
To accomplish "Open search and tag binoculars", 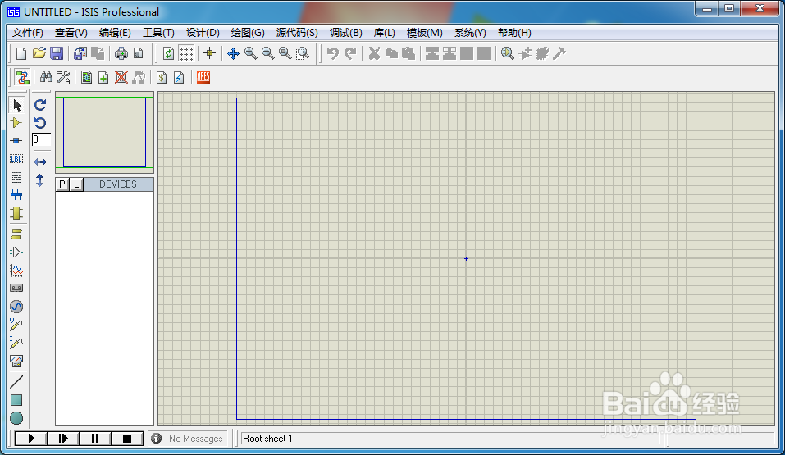I will [x=46, y=77].
